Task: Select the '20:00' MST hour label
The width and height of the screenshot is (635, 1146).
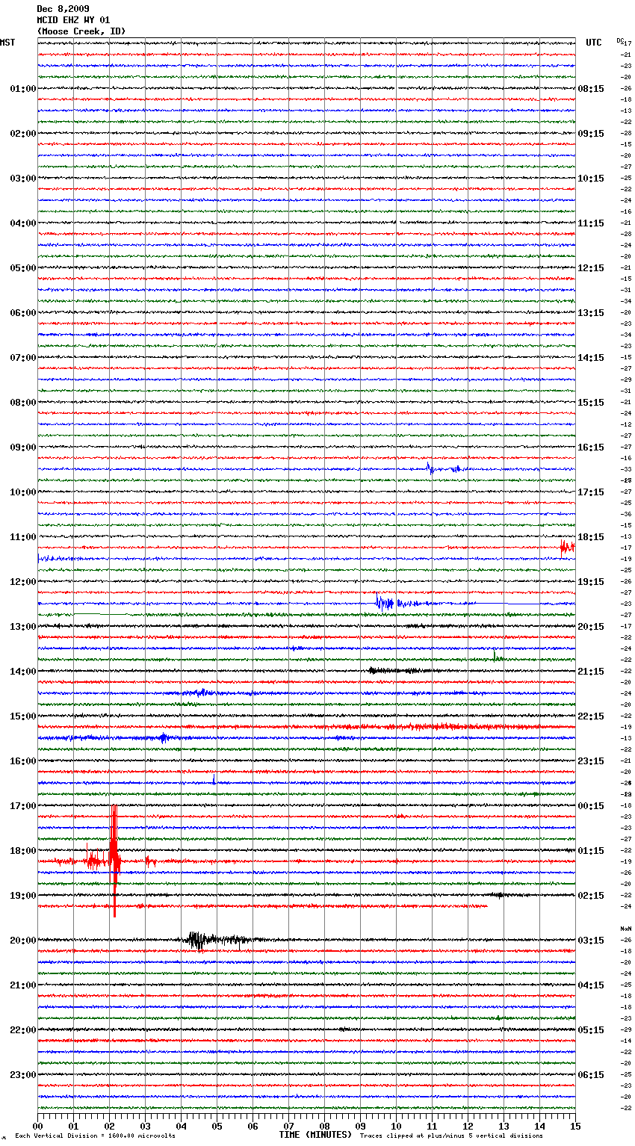Action: tap(22, 941)
